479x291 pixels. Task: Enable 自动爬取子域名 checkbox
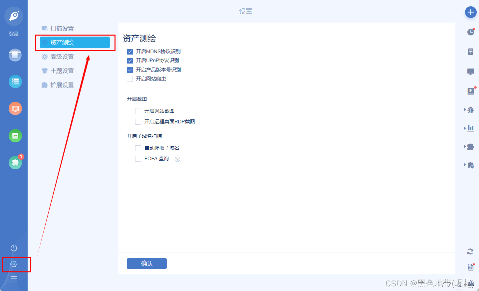point(138,148)
